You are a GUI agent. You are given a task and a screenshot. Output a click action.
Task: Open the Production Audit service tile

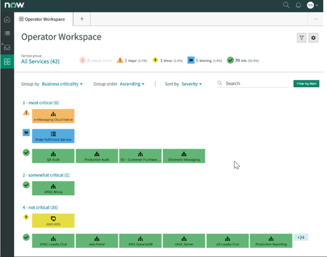click(x=97, y=156)
